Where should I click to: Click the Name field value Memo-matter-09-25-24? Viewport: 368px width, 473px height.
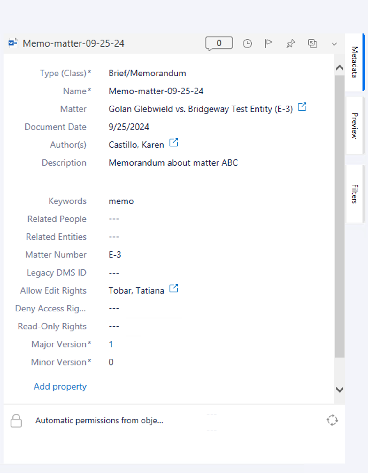(156, 91)
